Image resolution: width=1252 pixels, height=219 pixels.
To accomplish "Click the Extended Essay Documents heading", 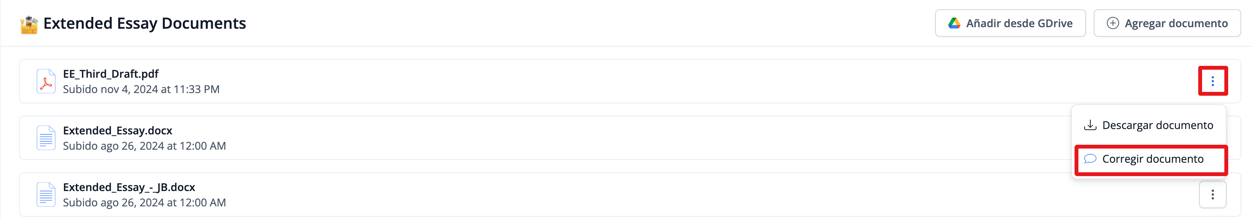I will coord(144,23).
